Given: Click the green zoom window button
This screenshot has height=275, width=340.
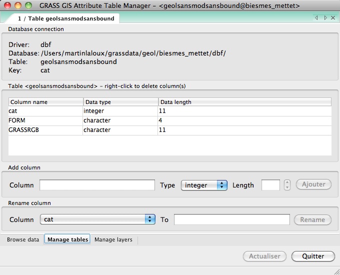Looking at the screenshot, I should point(28,6).
